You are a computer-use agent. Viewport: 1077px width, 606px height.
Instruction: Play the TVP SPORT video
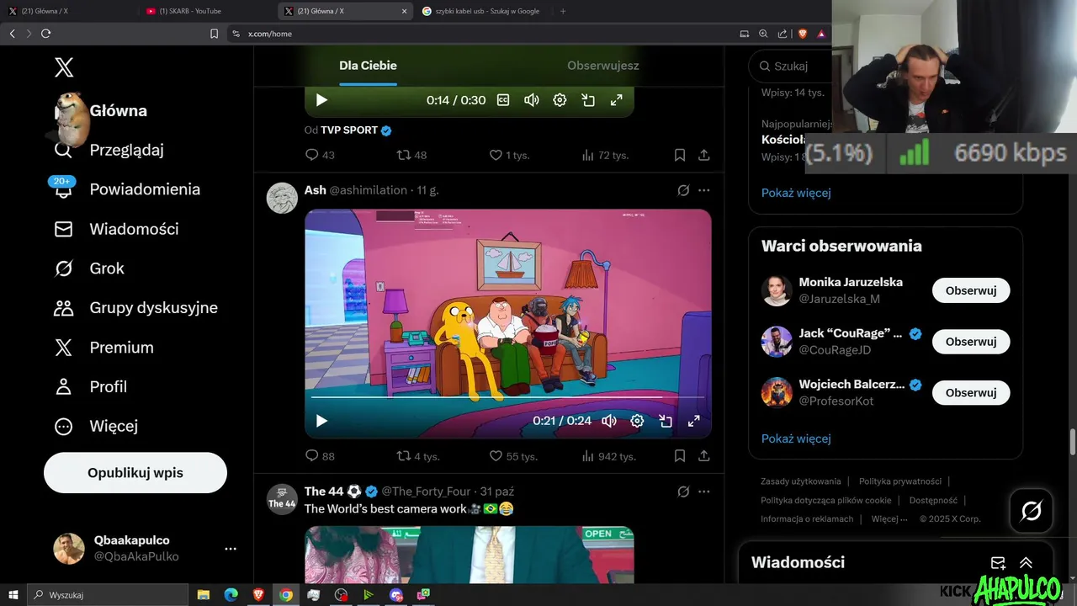(321, 100)
